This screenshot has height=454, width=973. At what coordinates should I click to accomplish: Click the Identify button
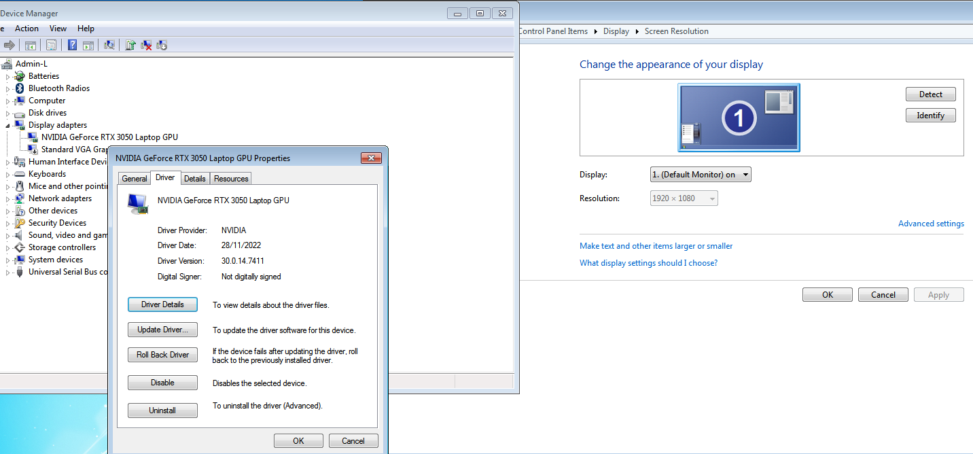(930, 116)
